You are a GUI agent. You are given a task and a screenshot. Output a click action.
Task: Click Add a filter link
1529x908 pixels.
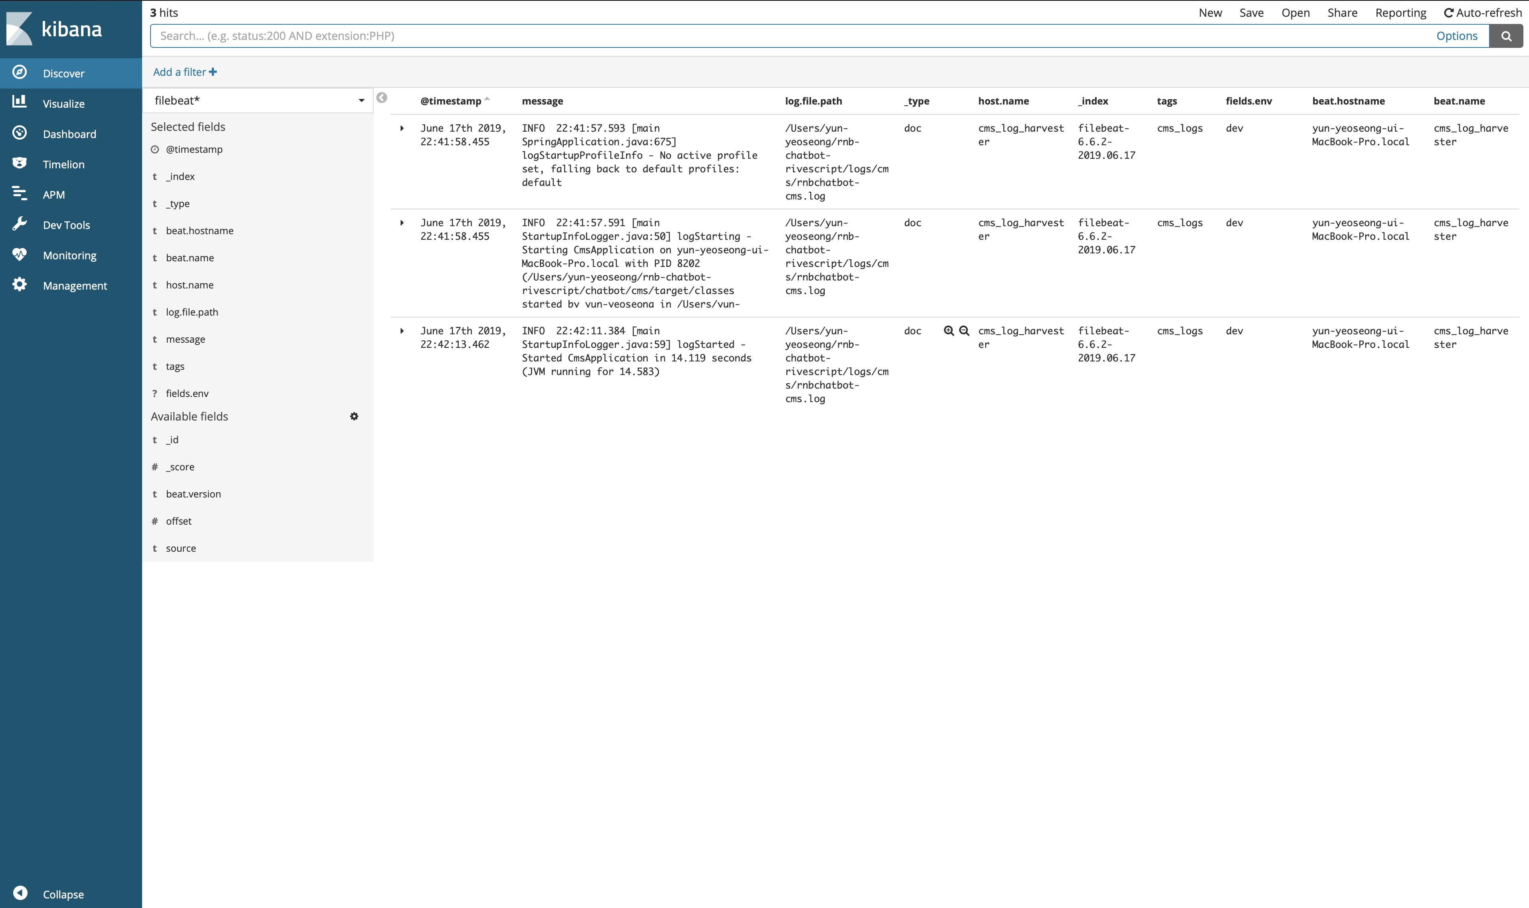[x=184, y=72]
